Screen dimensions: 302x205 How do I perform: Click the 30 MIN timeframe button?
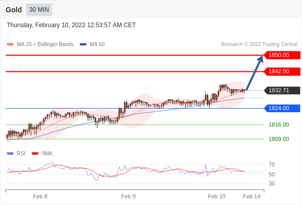tap(39, 10)
